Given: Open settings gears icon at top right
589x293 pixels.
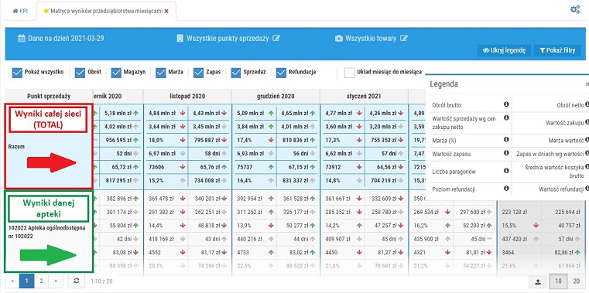Looking at the screenshot, I should point(575,10).
